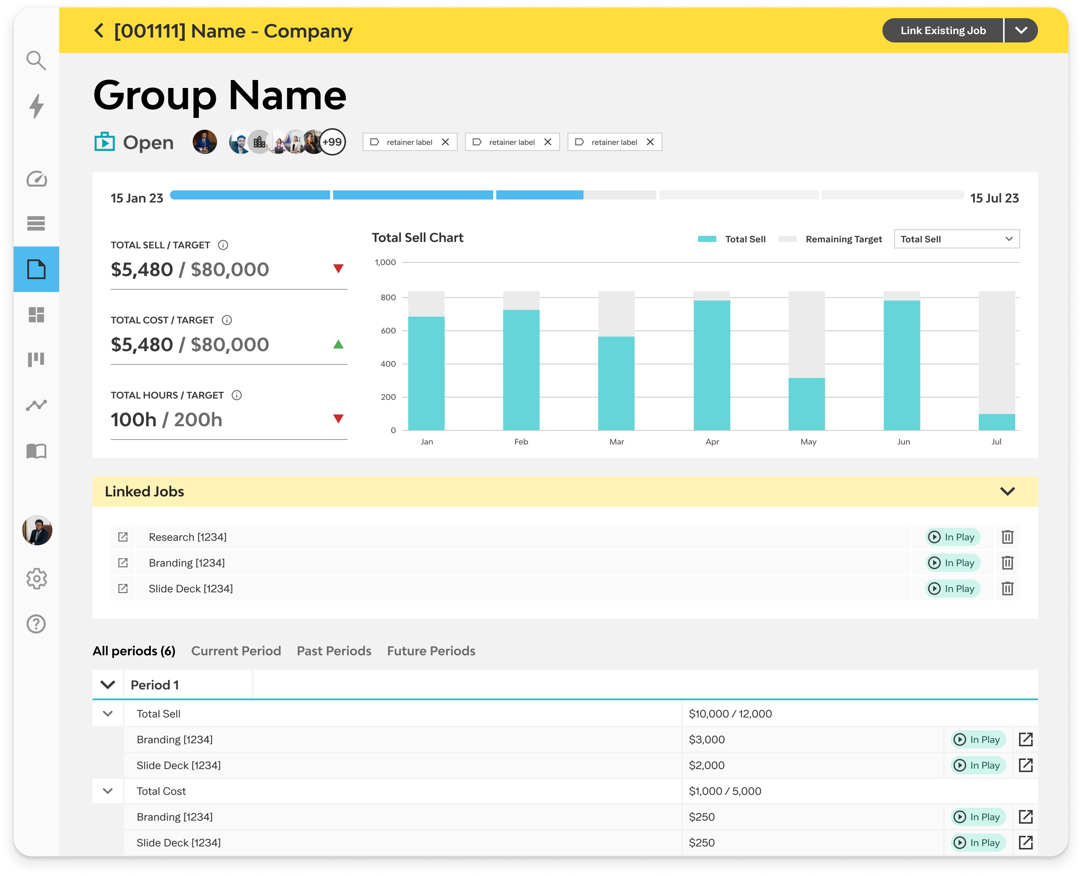Switch to the Past Periods tab
This screenshot has height=876, width=1082.
[x=334, y=651]
